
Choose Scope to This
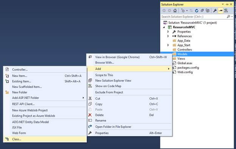click(130, 75)
